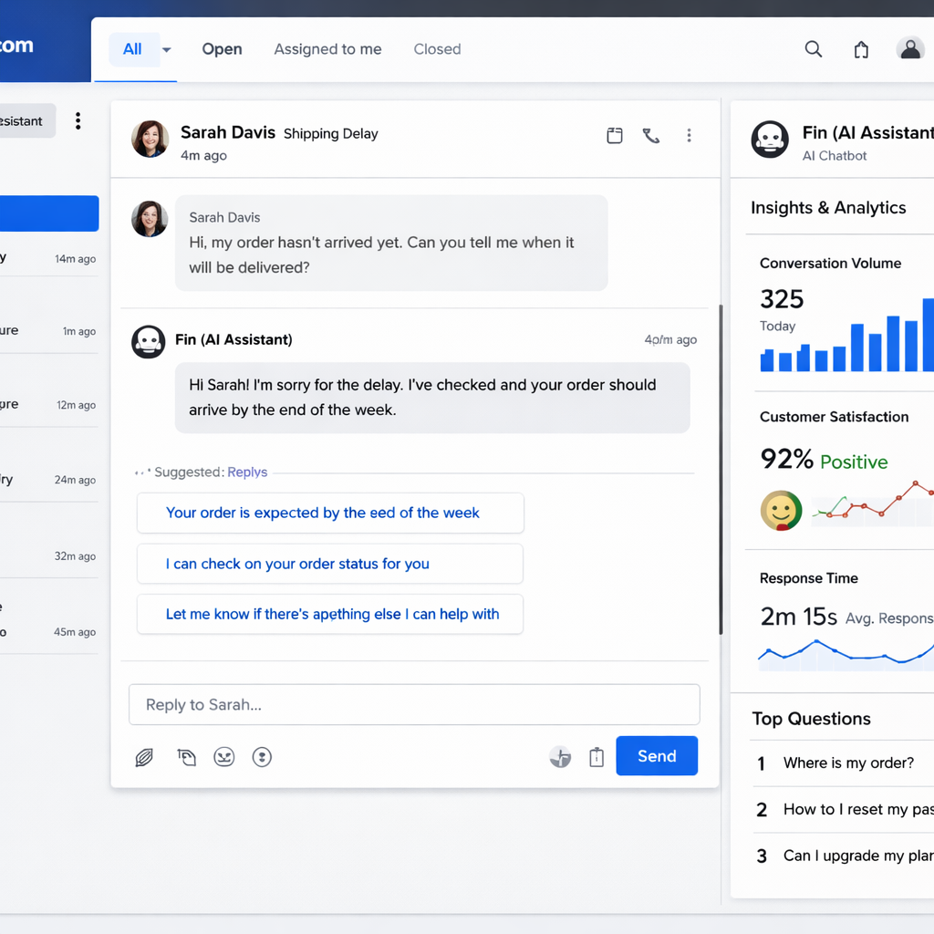Choose reply expecting order by end of week

click(329, 513)
